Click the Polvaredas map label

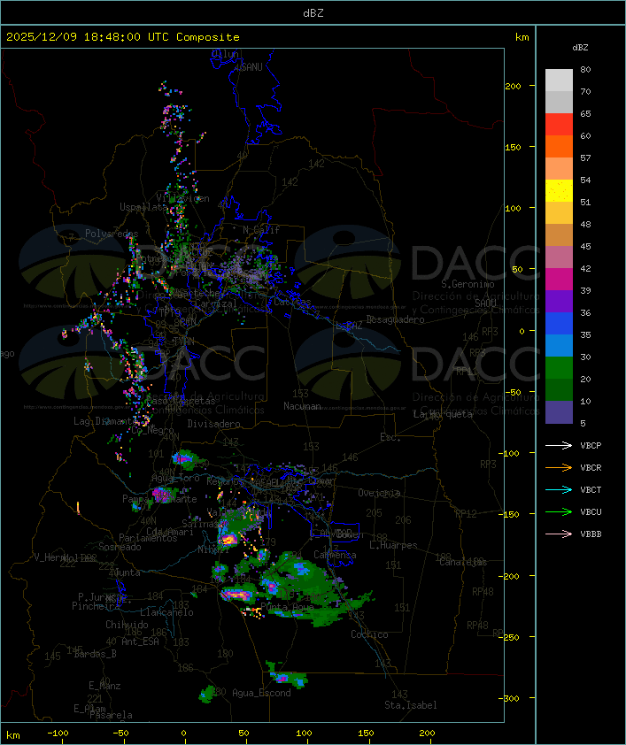click(x=112, y=234)
